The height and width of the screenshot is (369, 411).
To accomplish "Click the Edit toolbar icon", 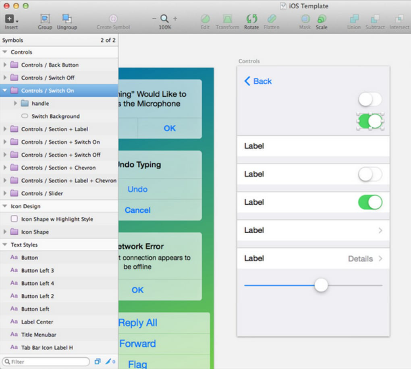I will point(205,19).
